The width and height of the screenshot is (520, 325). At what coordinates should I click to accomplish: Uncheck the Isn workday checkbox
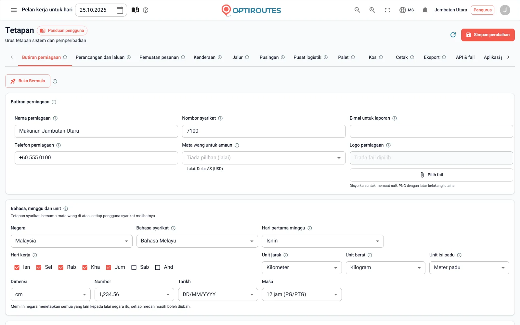tap(17, 267)
